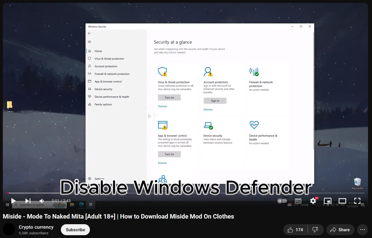Collapse Windows Security hamburger navigation menu

pos(89,42)
